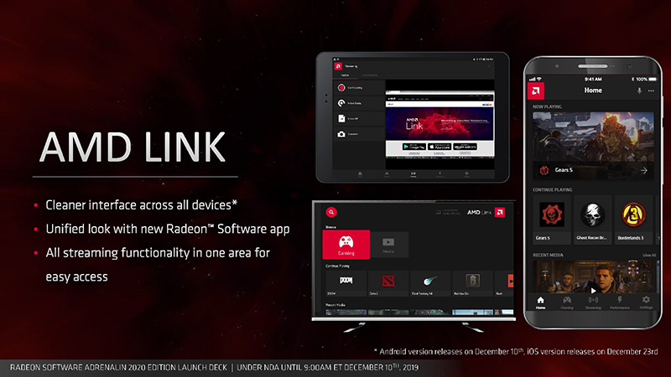Open the Borderlands 3 tile
This screenshot has width=671, height=377.
633,219
